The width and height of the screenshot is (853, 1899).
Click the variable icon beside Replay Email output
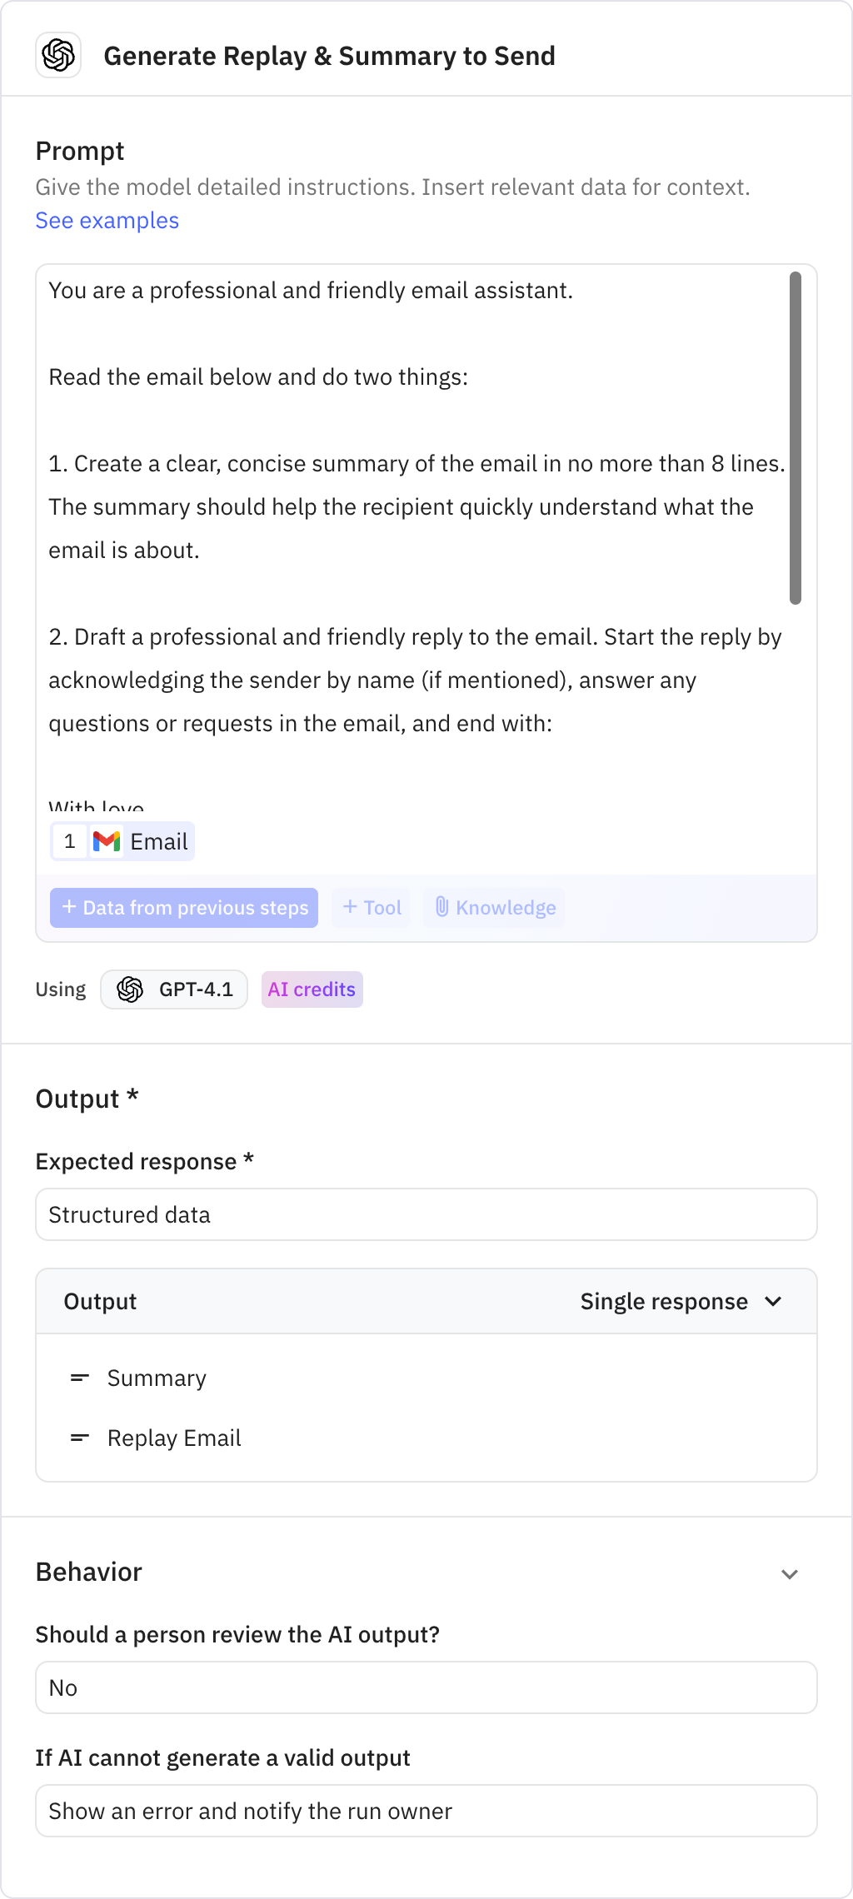79,1438
